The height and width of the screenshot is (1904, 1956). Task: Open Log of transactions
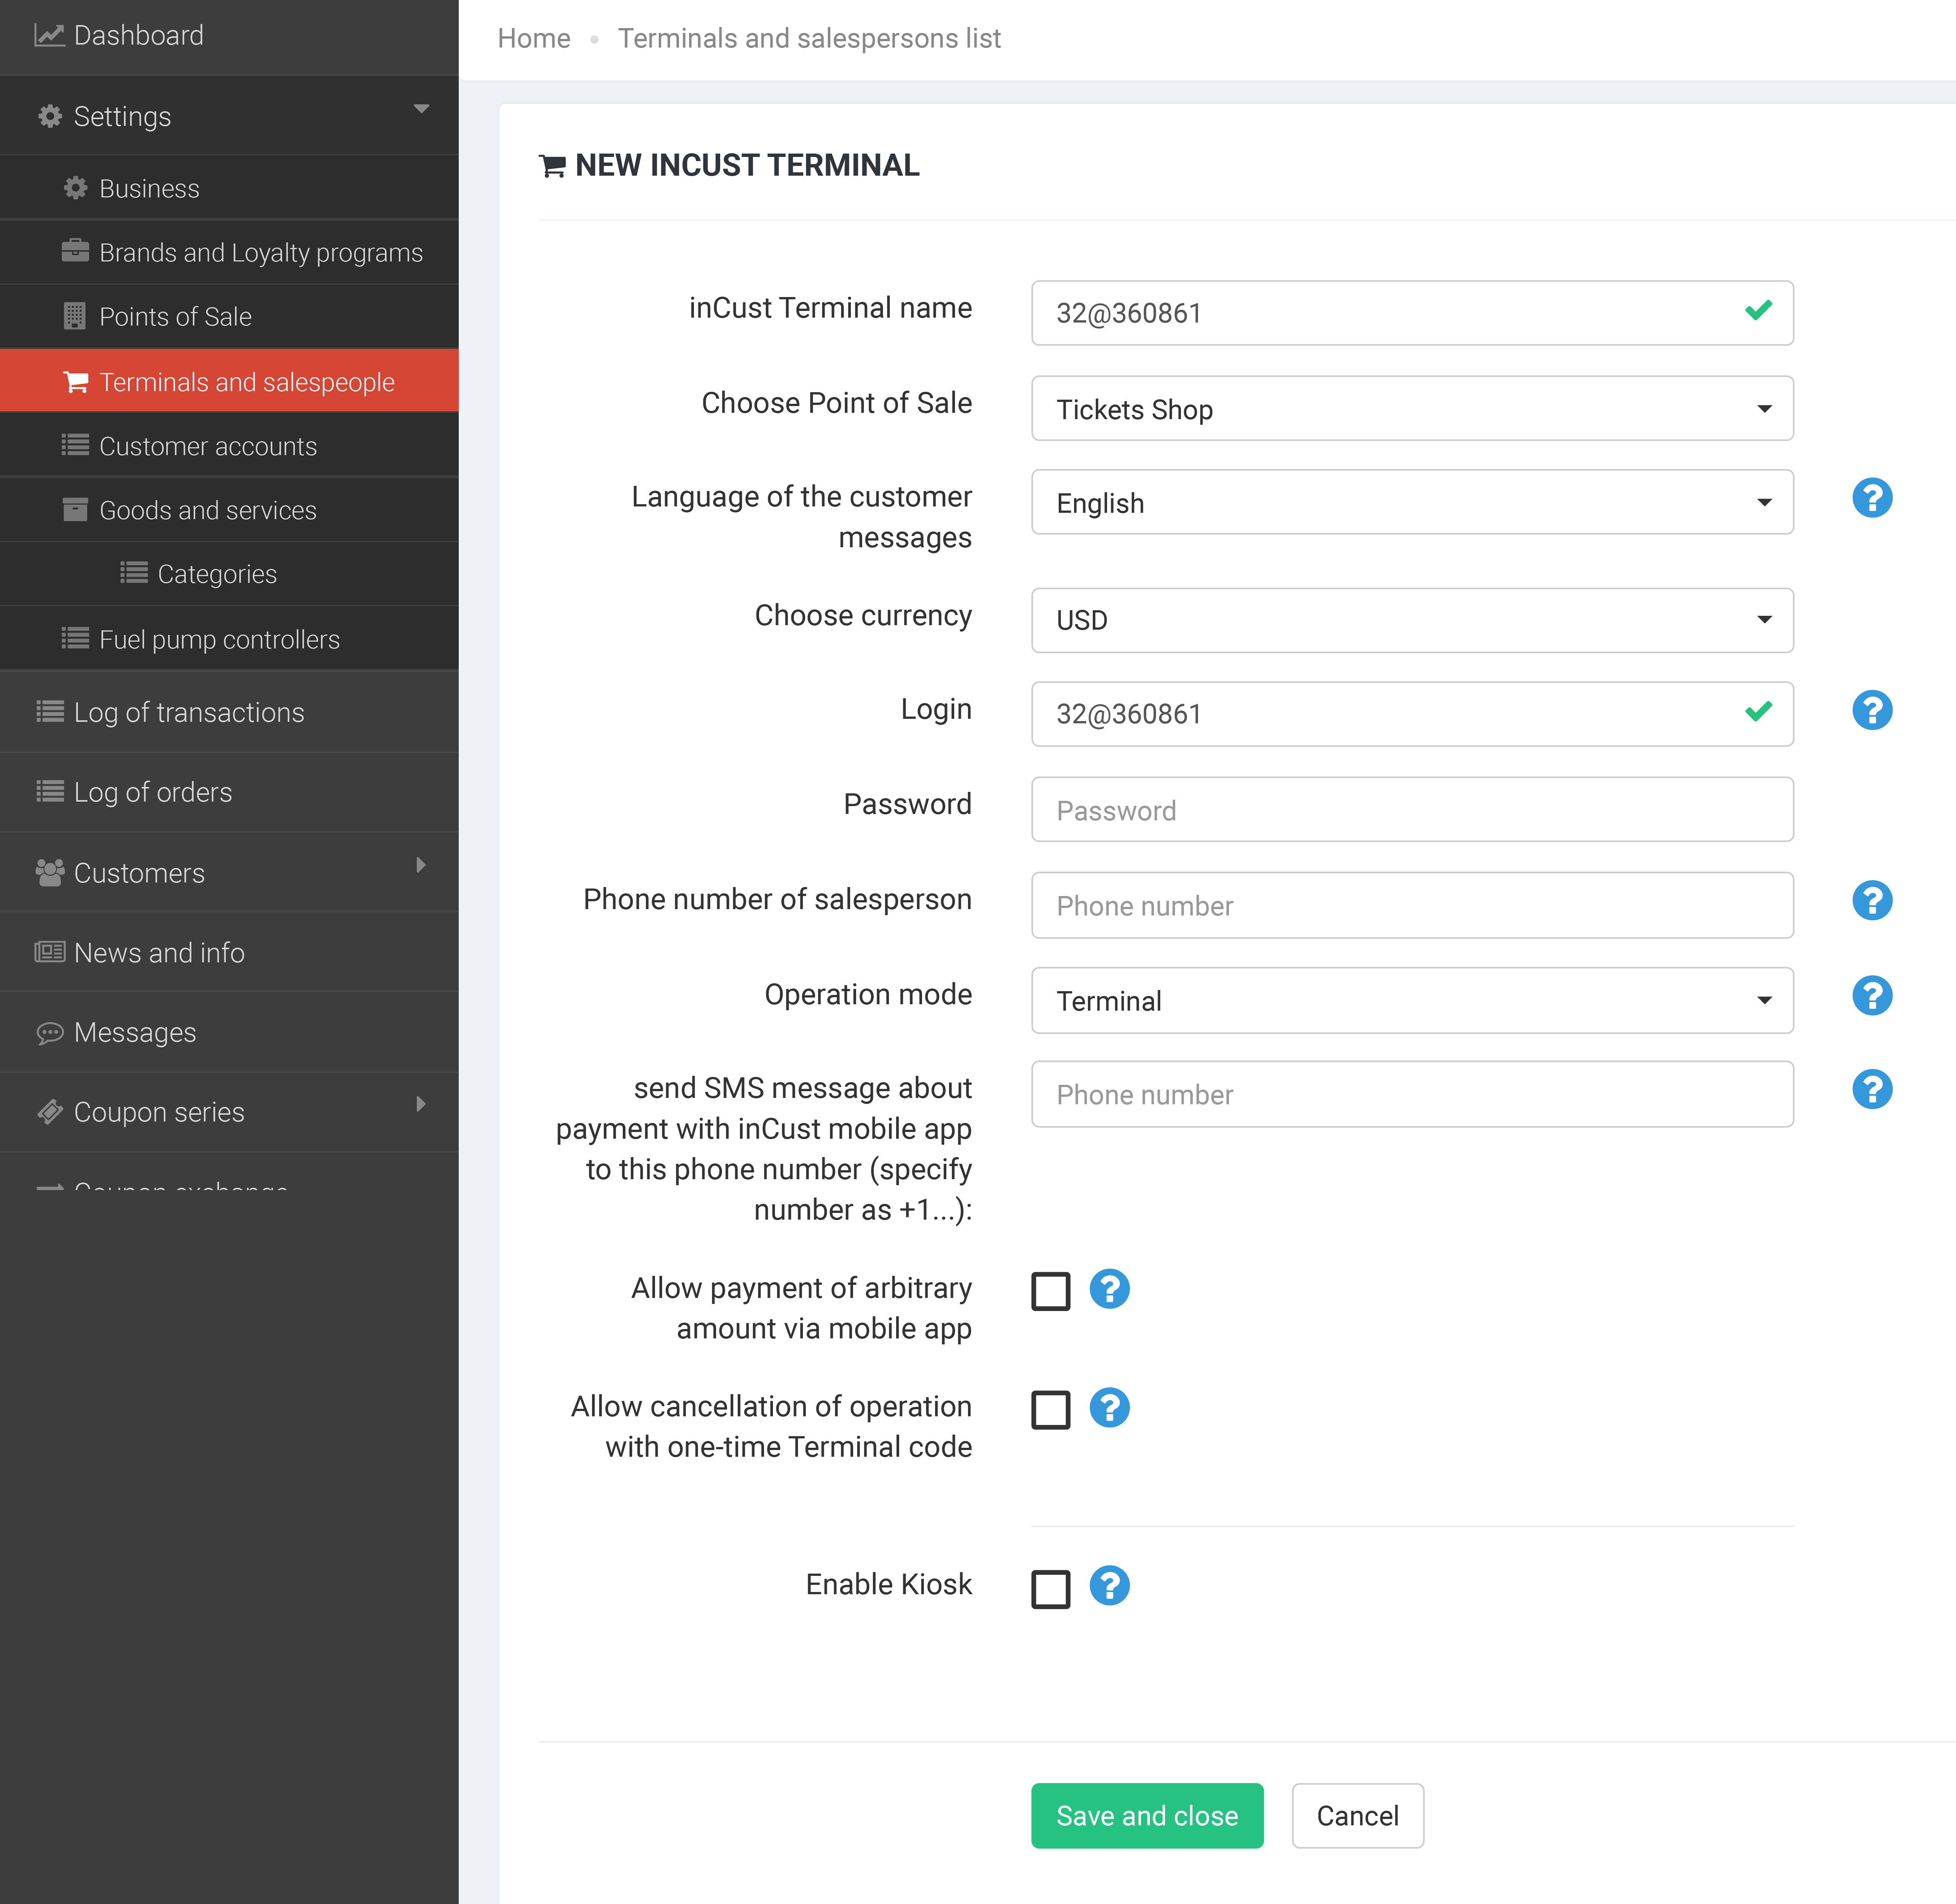(x=229, y=712)
